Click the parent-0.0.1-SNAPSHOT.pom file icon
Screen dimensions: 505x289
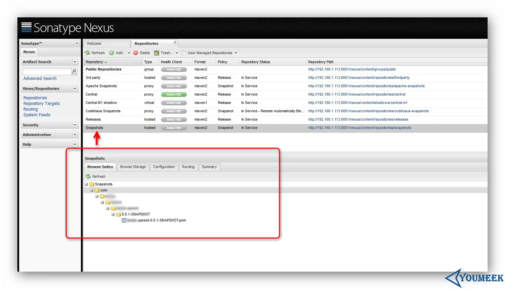[124, 220]
